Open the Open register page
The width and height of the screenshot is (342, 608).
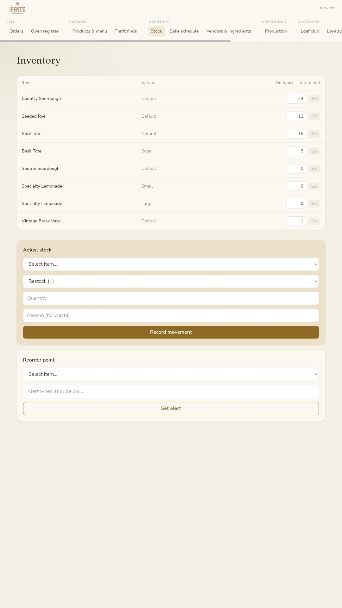(x=45, y=31)
